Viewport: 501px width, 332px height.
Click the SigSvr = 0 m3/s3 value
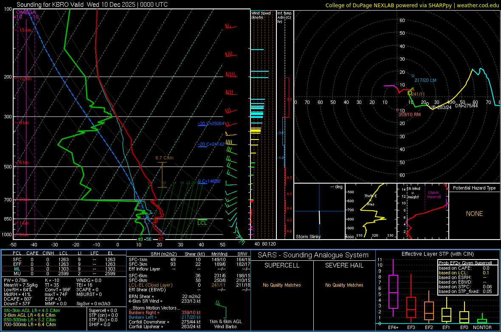click(93, 304)
